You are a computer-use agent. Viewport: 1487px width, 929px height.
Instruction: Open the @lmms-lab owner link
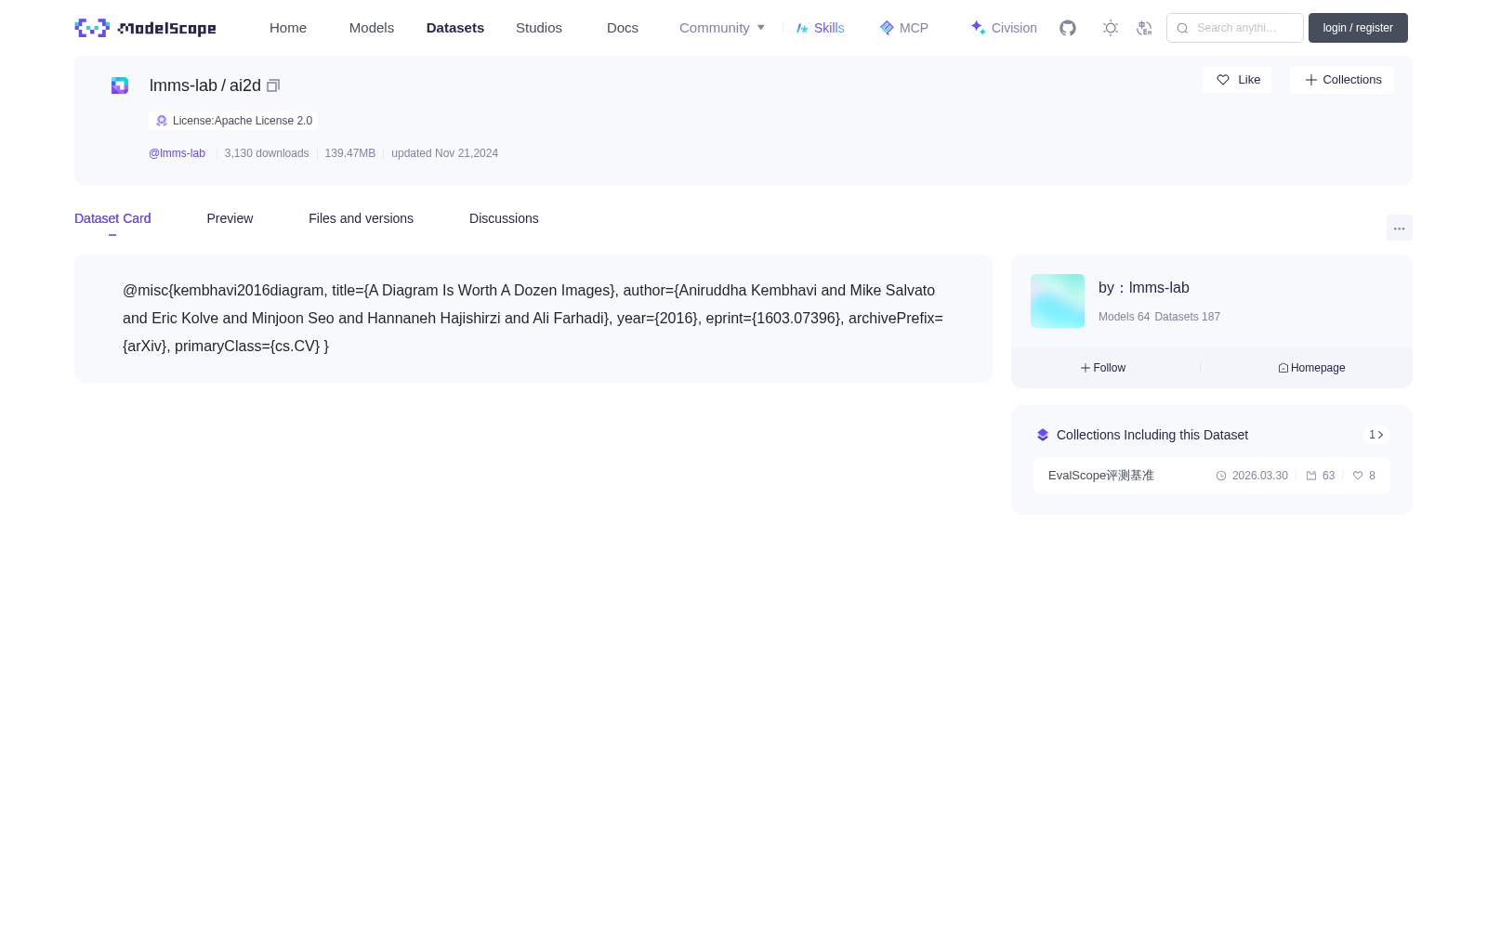click(177, 153)
